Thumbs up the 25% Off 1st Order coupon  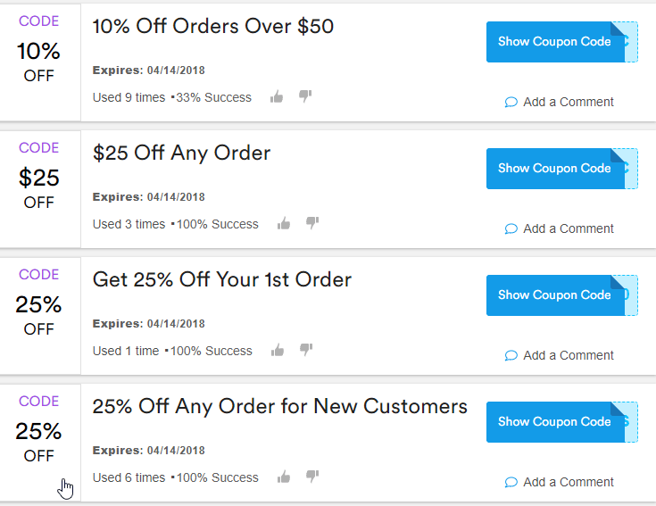[x=278, y=351]
